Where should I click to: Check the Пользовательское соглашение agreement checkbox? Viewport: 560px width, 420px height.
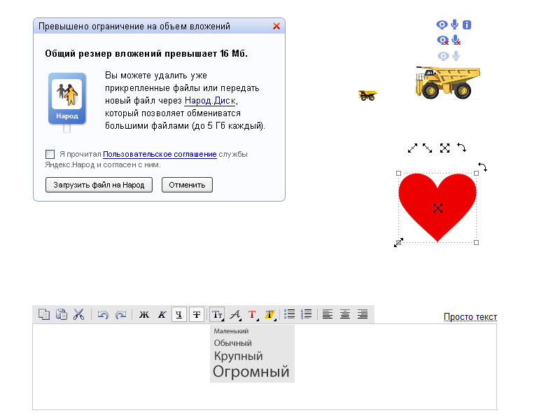coord(50,154)
